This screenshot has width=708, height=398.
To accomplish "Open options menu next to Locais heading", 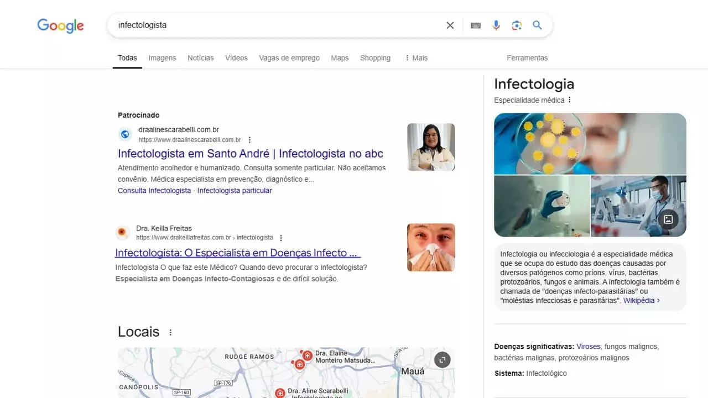I will (170, 332).
